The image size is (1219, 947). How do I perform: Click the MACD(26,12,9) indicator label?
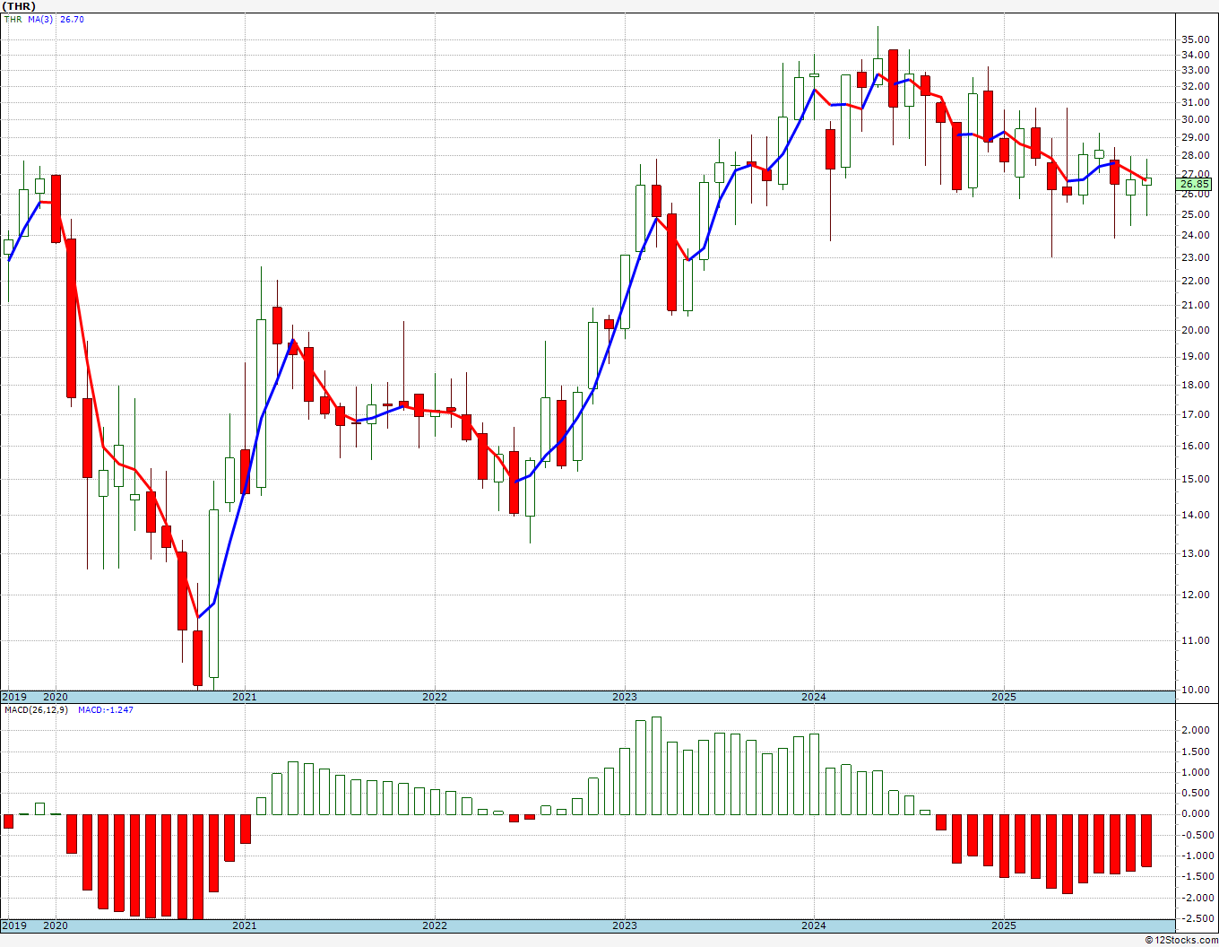(35, 709)
